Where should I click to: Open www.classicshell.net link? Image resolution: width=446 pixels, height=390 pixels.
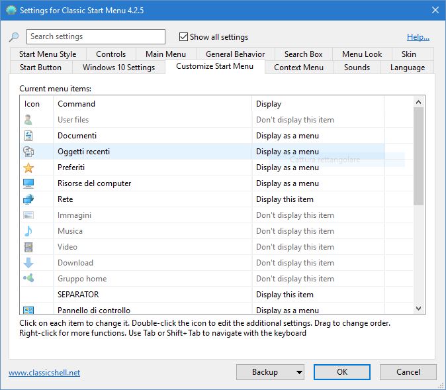pyautogui.click(x=44, y=373)
